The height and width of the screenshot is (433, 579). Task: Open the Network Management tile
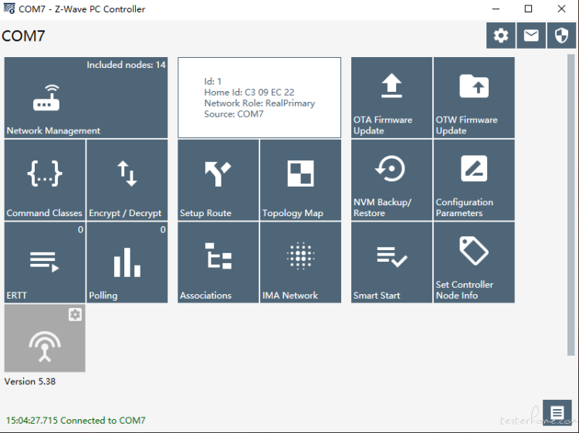[86, 97]
